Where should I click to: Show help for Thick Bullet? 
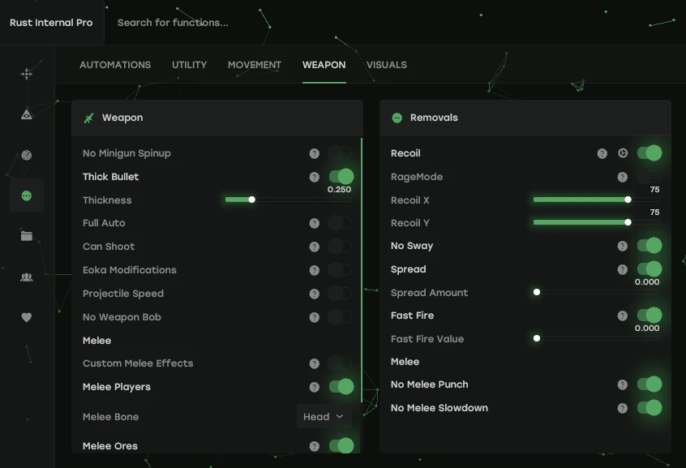tap(314, 177)
